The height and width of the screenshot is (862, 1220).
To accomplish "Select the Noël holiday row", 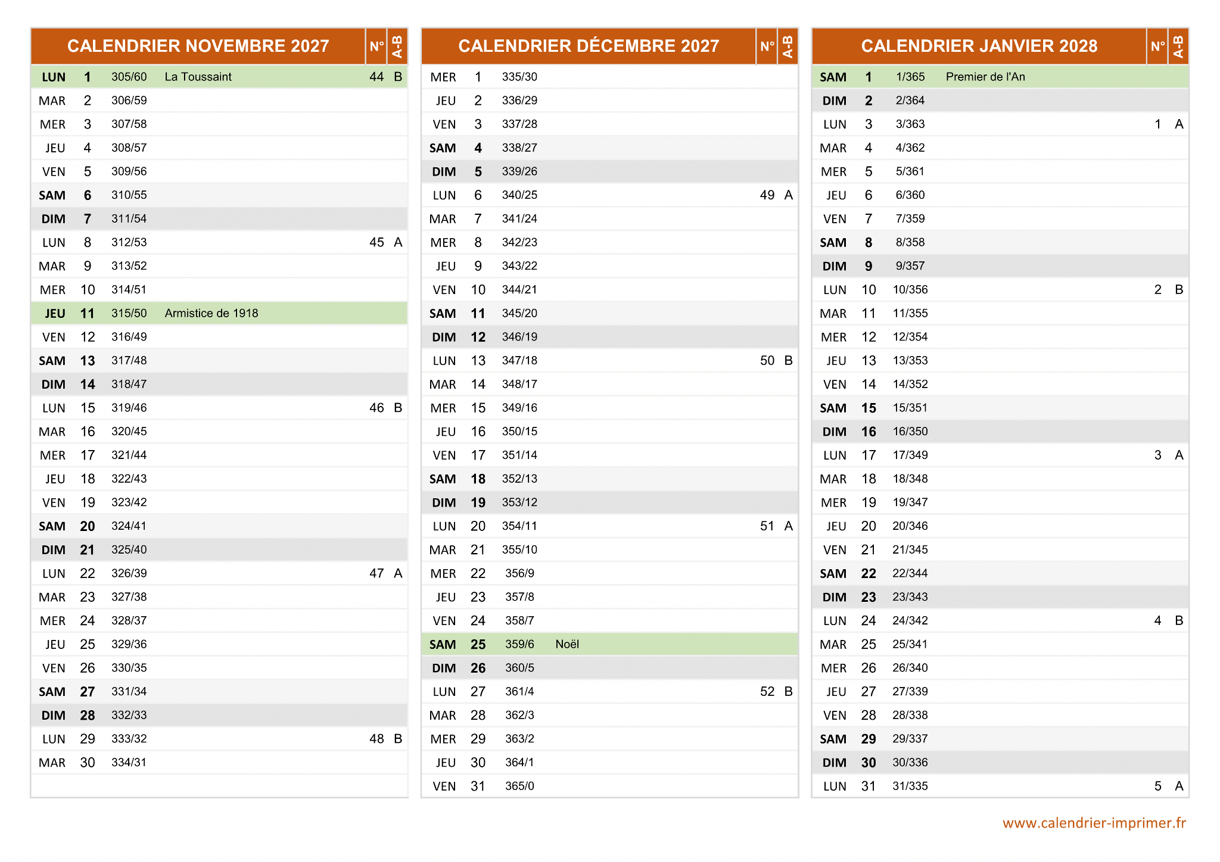I will [x=567, y=644].
